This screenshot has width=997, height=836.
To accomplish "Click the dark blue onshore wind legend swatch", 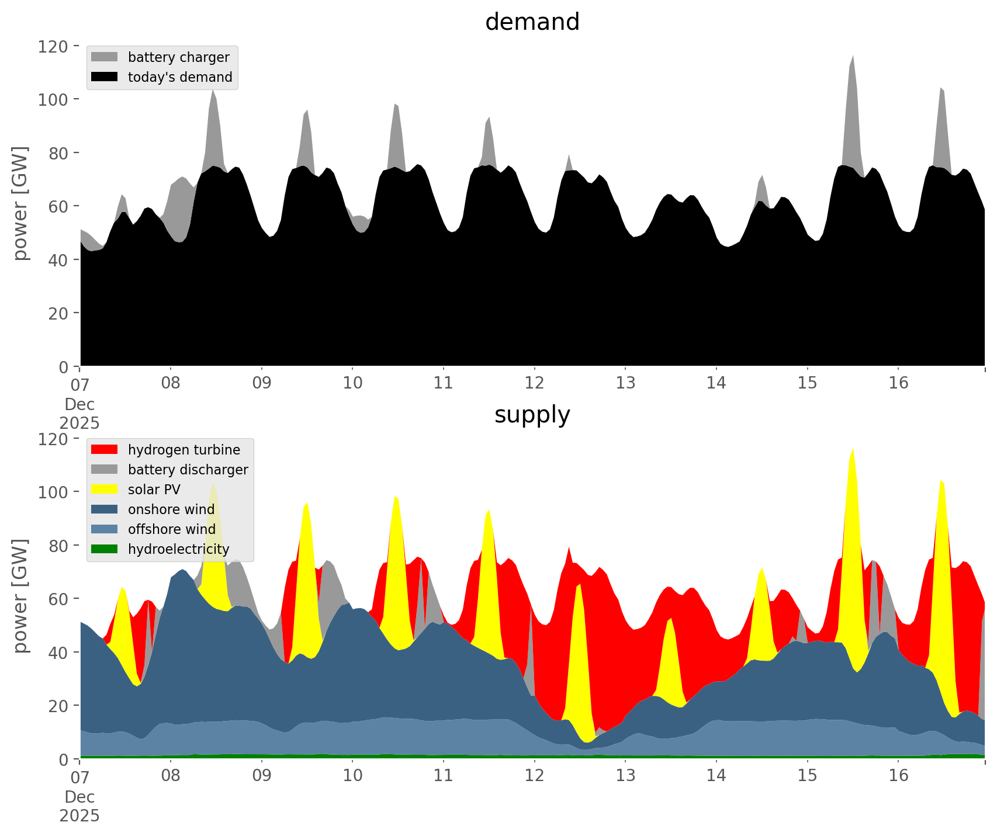I will point(105,509).
